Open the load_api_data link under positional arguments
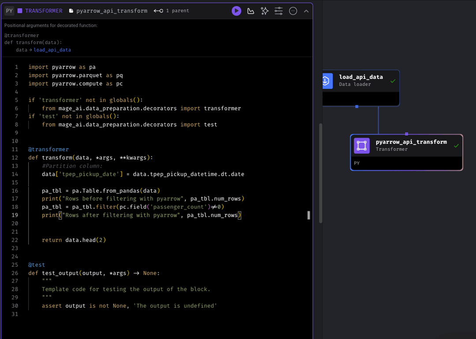 click(52, 50)
